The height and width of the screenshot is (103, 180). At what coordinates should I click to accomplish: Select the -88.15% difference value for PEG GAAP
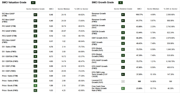click(x=81, y=36)
